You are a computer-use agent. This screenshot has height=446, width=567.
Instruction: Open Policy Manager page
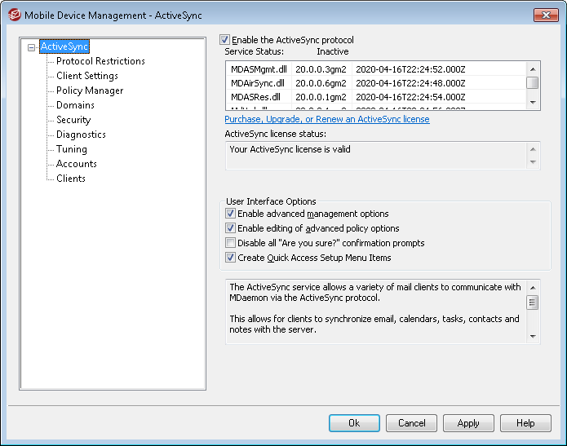pyautogui.click(x=90, y=91)
